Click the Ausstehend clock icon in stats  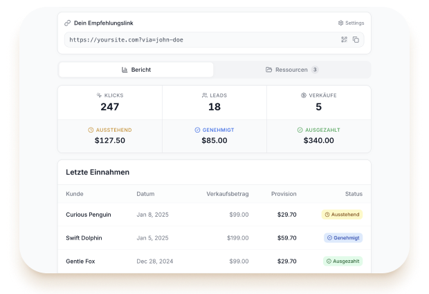click(91, 130)
